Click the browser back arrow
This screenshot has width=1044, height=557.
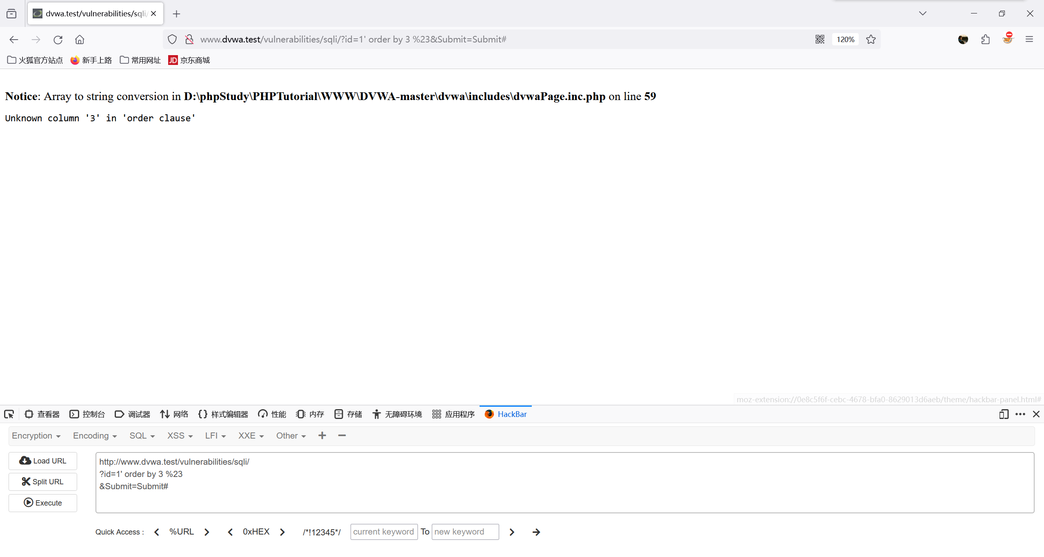(14, 40)
